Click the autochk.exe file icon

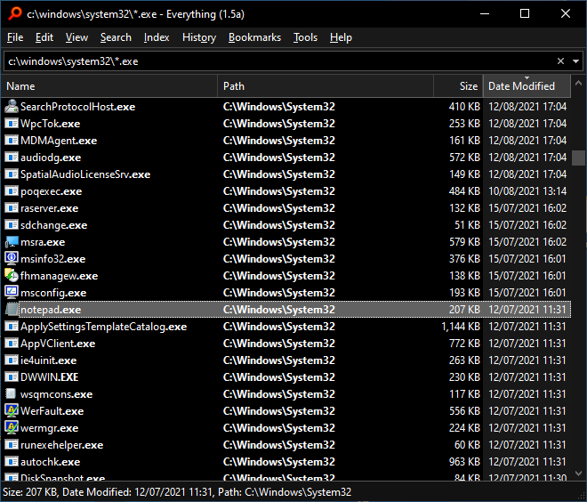(12, 462)
